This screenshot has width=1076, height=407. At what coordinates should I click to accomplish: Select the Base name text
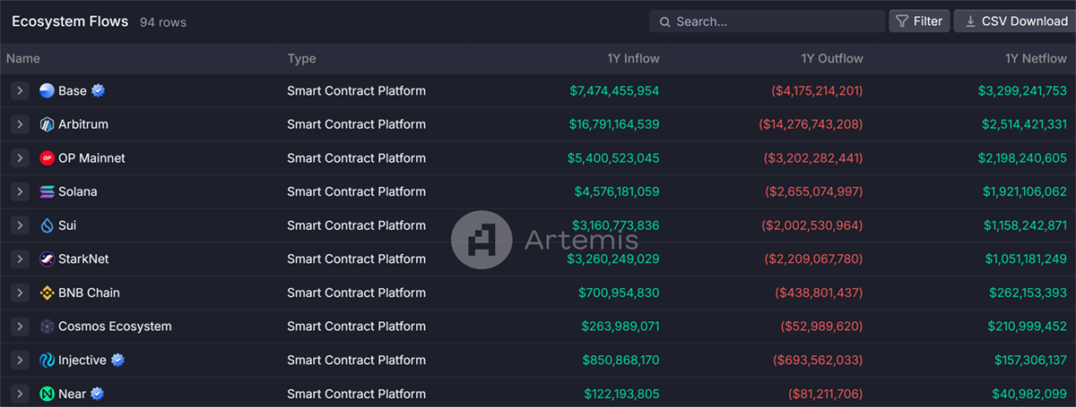click(73, 90)
